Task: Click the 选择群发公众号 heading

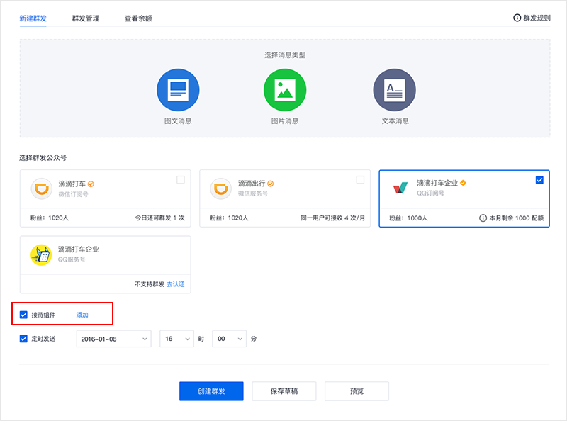Action: pyautogui.click(x=43, y=157)
